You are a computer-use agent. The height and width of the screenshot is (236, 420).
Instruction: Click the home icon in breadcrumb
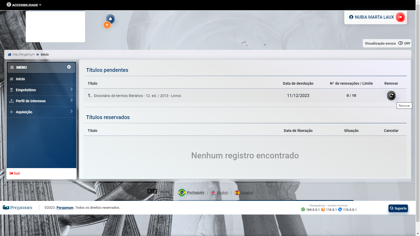coord(9,55)
